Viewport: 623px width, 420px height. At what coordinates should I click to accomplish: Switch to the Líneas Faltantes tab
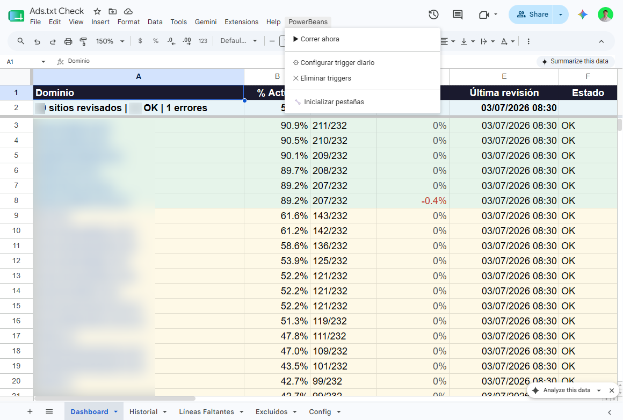[206, 411]
